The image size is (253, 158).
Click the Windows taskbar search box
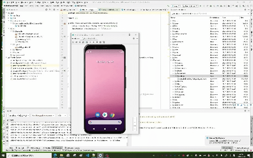point(24,156)
